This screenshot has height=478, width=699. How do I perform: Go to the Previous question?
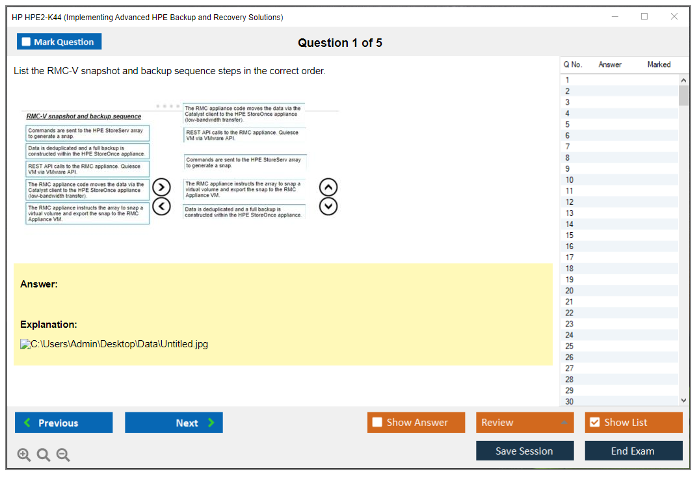[x=64, y=423]
